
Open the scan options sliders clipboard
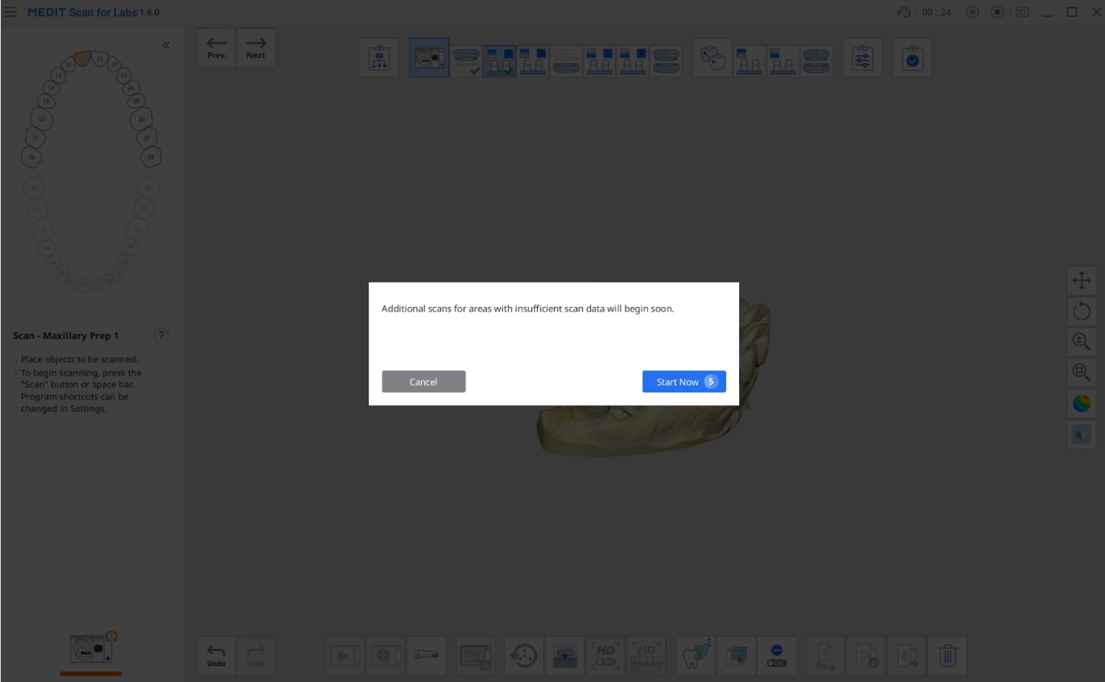(x=862, y=58)
